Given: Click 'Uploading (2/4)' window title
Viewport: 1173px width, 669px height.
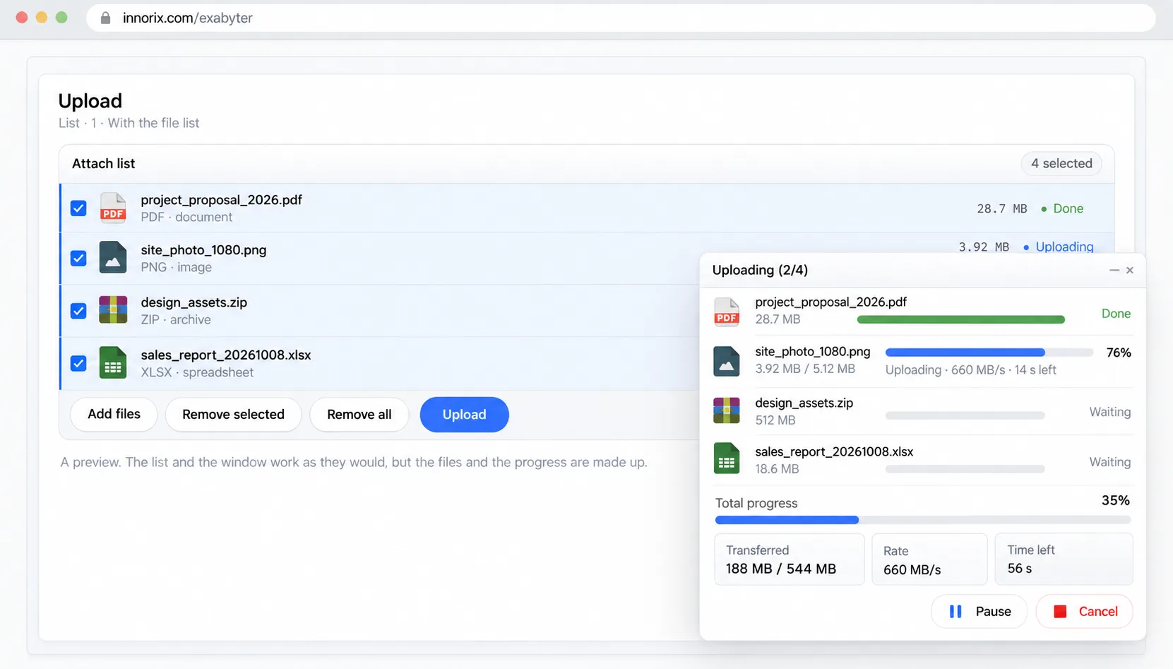Looking at the screenshot, I should tap(760, 270).
